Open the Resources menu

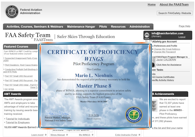point(118,27)
